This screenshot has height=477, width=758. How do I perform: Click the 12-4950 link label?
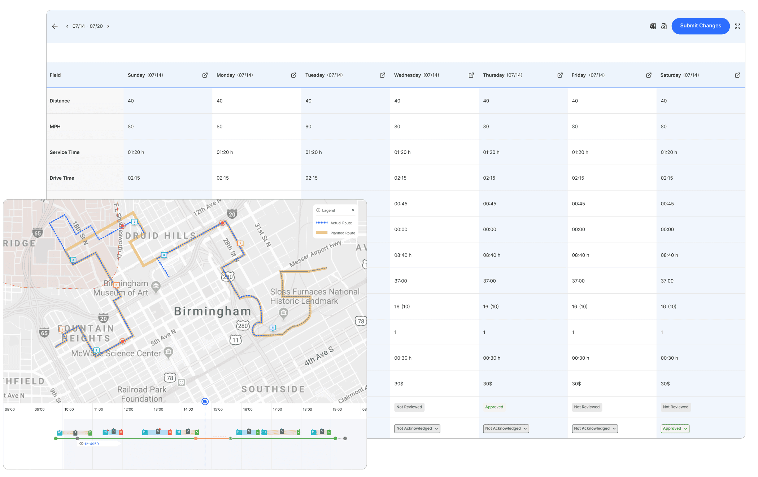tap(91, 444)
